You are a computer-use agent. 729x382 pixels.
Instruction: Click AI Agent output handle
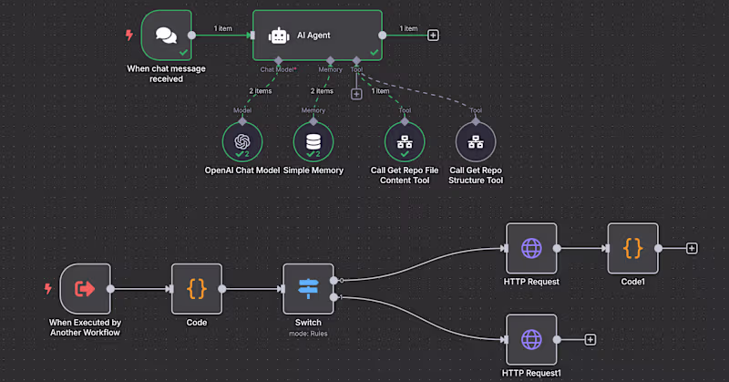382,36
